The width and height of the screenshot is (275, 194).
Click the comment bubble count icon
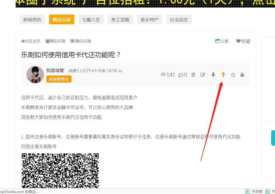(x=181, y=75)
